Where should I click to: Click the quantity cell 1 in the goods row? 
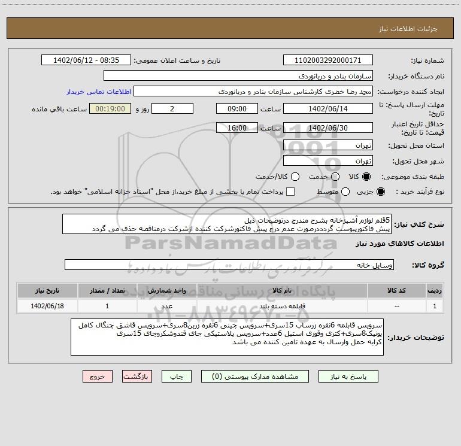click(107, 306)
